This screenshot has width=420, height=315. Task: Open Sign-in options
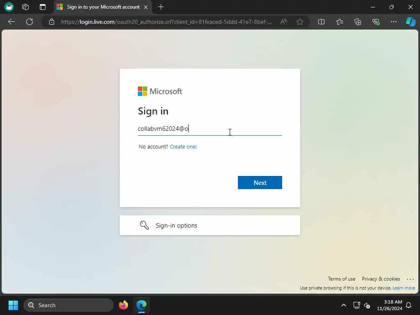pos(210,225)
